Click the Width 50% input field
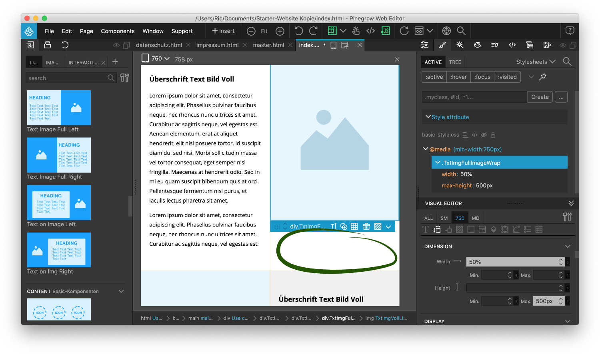600x354 pixels. coord(515,262)
